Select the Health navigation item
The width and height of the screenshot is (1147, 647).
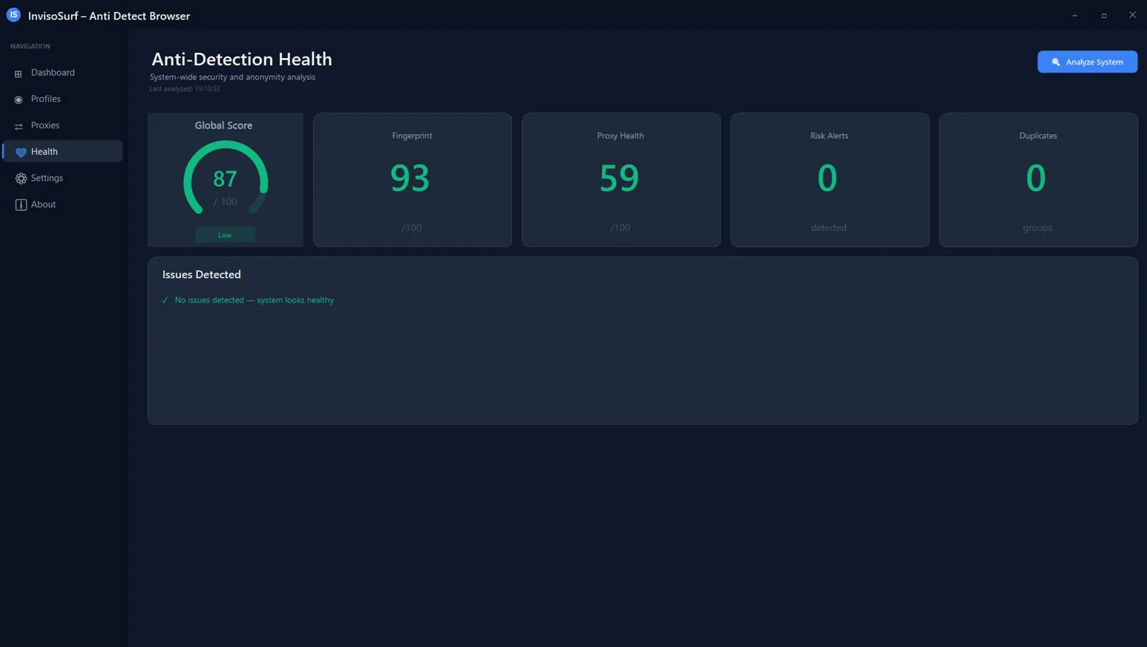point(62,151)
